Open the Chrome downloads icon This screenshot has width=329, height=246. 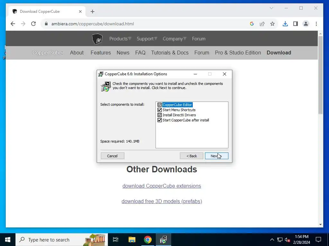tap(285, 24)
